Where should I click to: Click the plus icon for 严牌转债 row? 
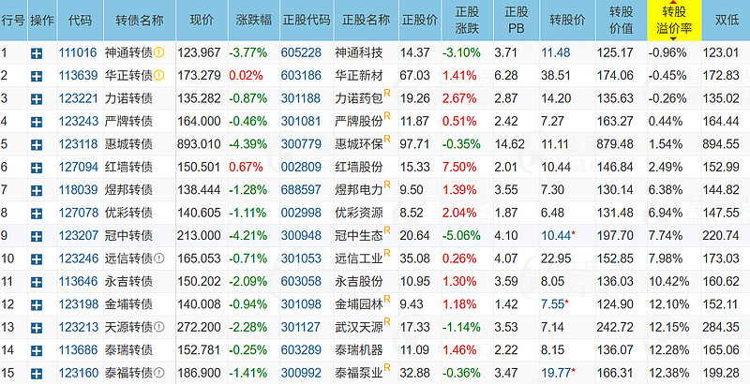pos(37,123)
